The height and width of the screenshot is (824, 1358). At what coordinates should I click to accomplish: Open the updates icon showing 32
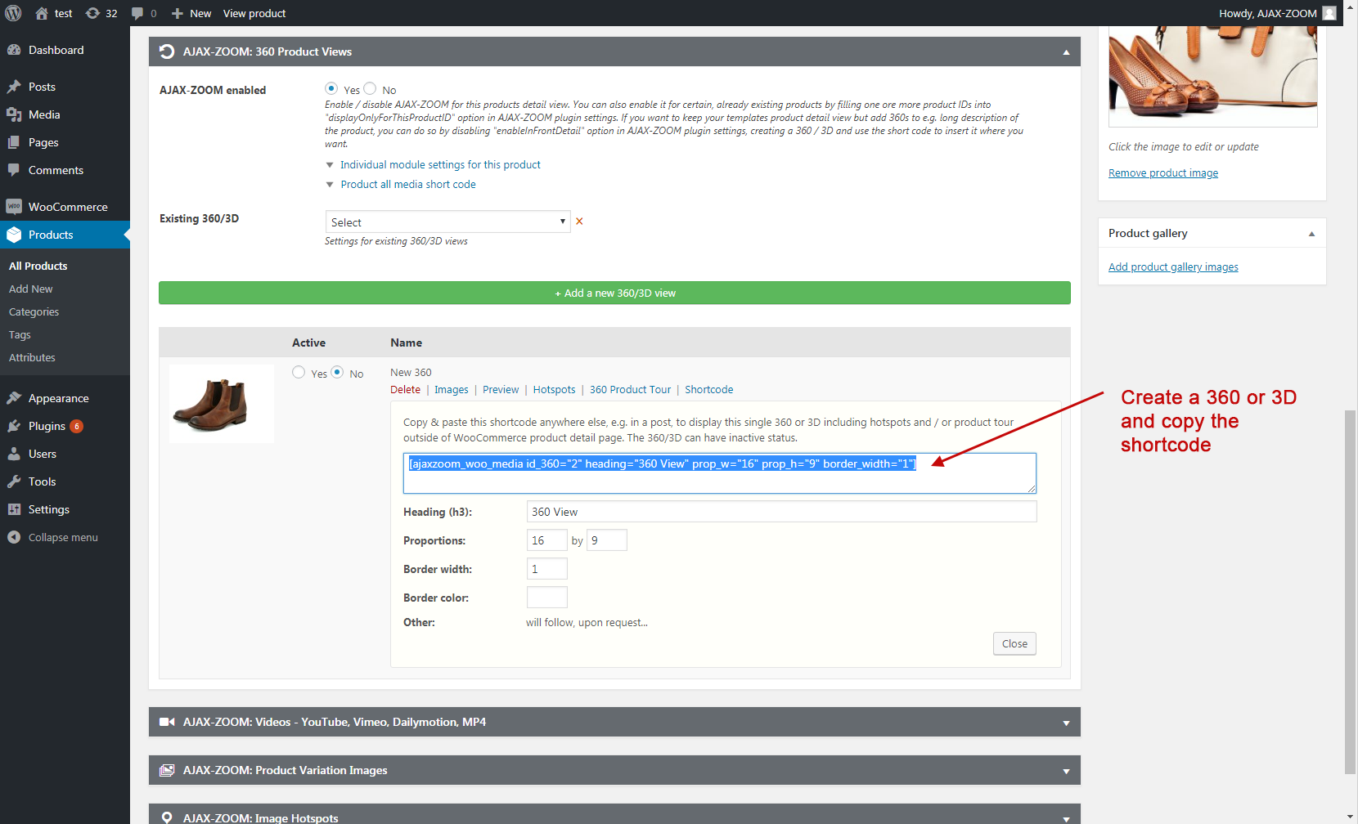[x=92, y=13]
